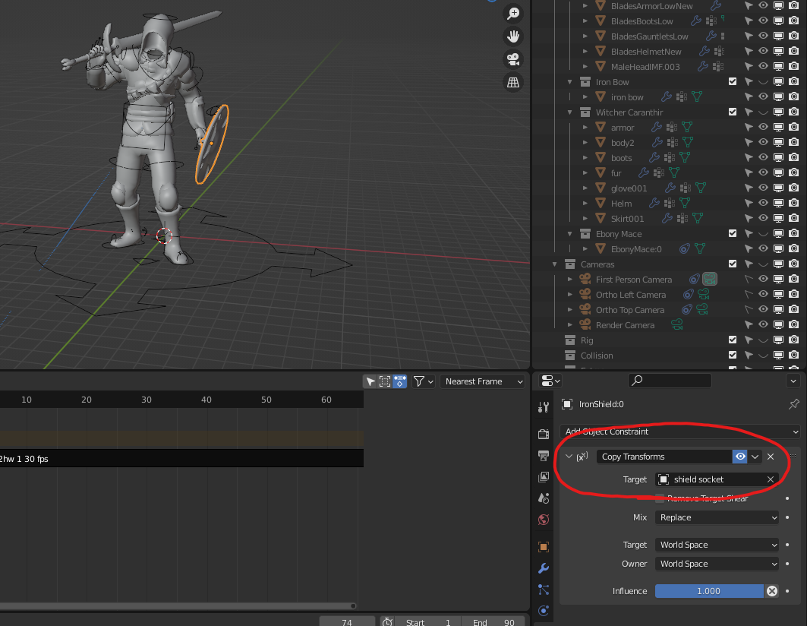Expand the glove001 object row
The image size is (807, 626).
coord(585,188)
